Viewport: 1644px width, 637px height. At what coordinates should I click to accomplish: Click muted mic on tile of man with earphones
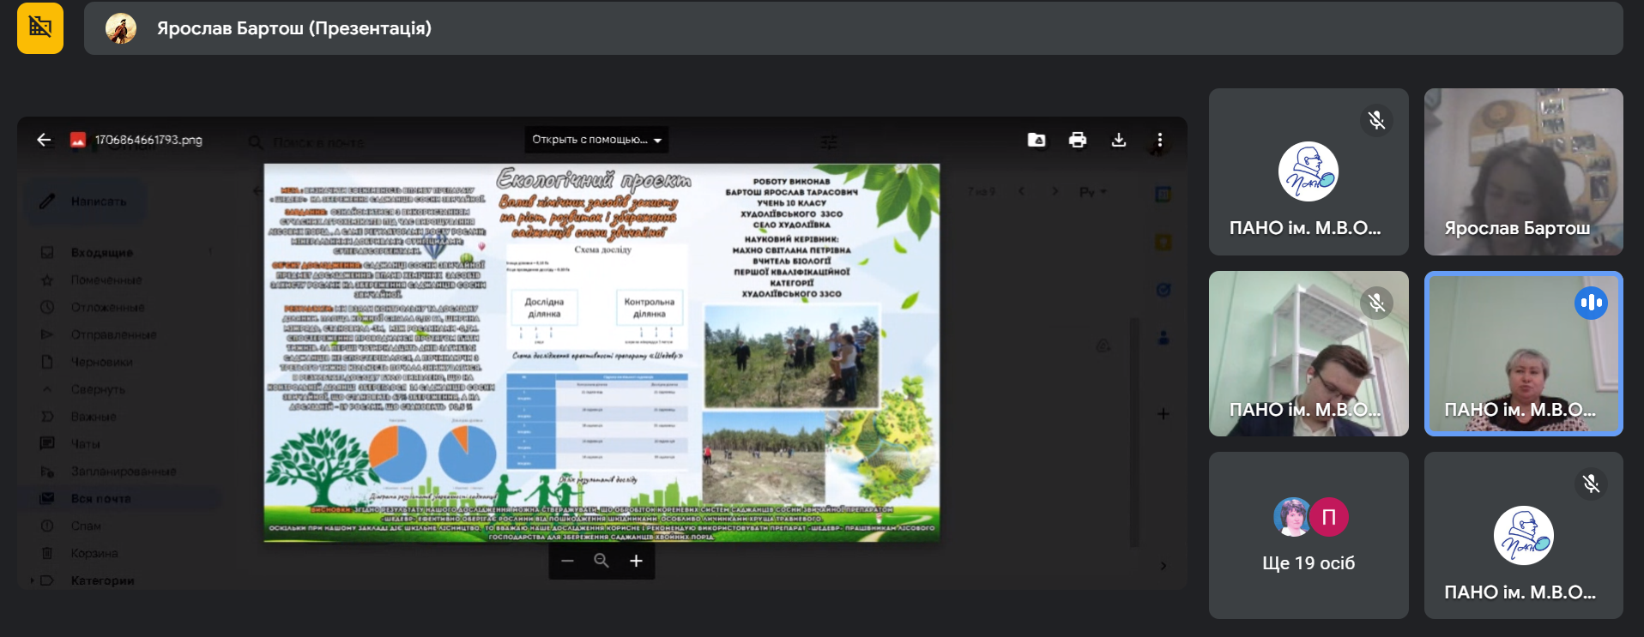[1376, 303]
